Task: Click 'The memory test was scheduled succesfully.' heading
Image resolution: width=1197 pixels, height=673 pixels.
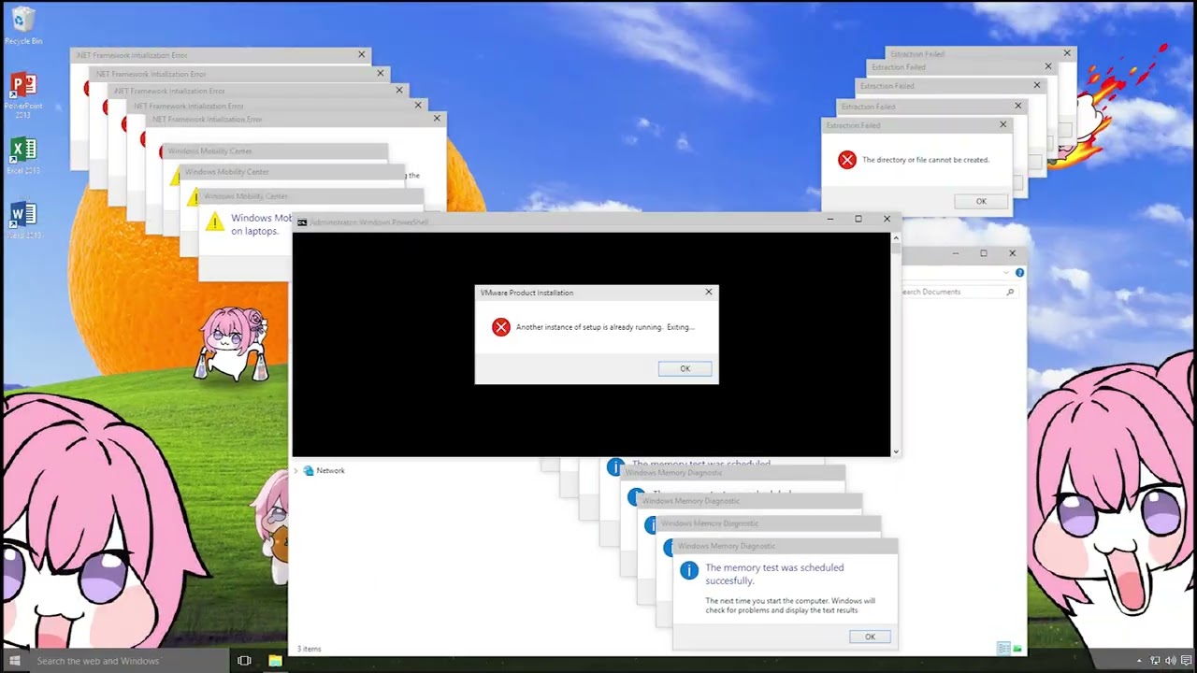Action: coord(774,574)
